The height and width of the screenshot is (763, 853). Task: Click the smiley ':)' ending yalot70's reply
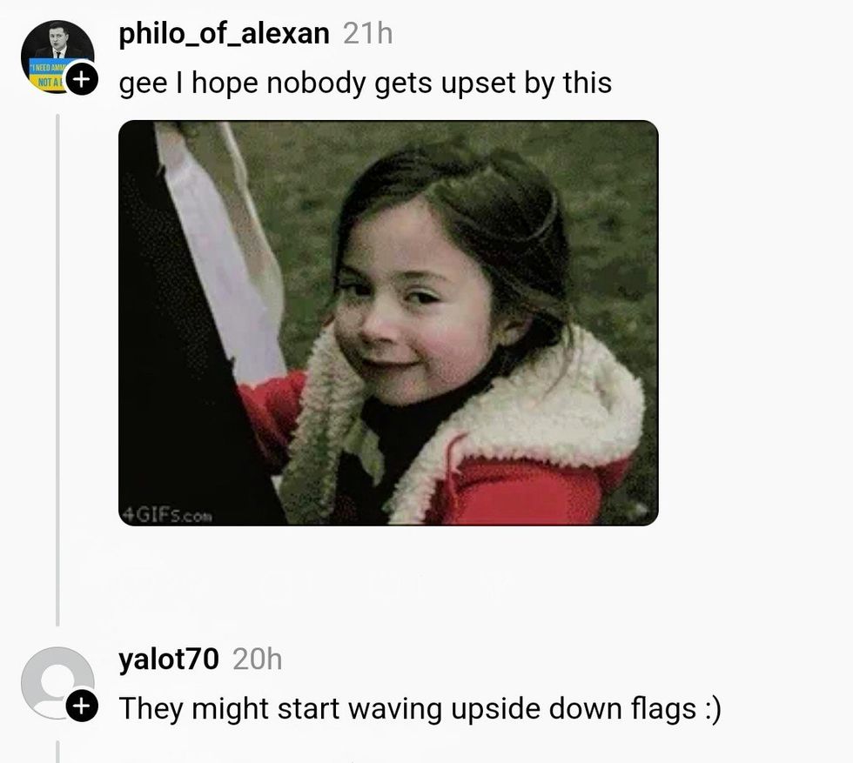coord(712,709)
